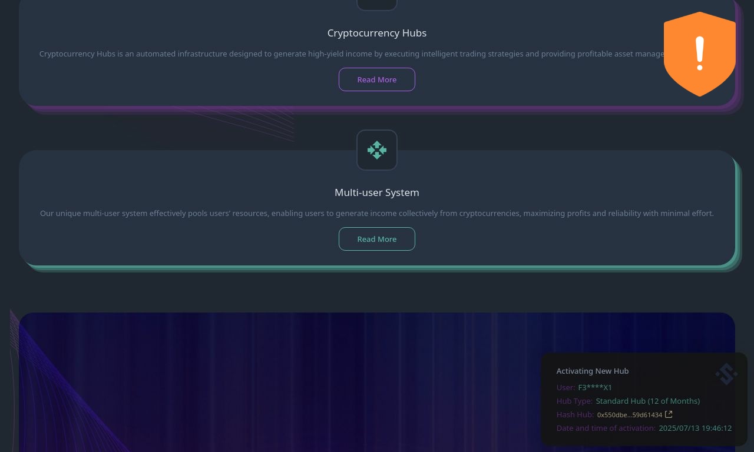
Task: Click the activation date 2025/07/13 19:46:12
Action: (695, 428)
